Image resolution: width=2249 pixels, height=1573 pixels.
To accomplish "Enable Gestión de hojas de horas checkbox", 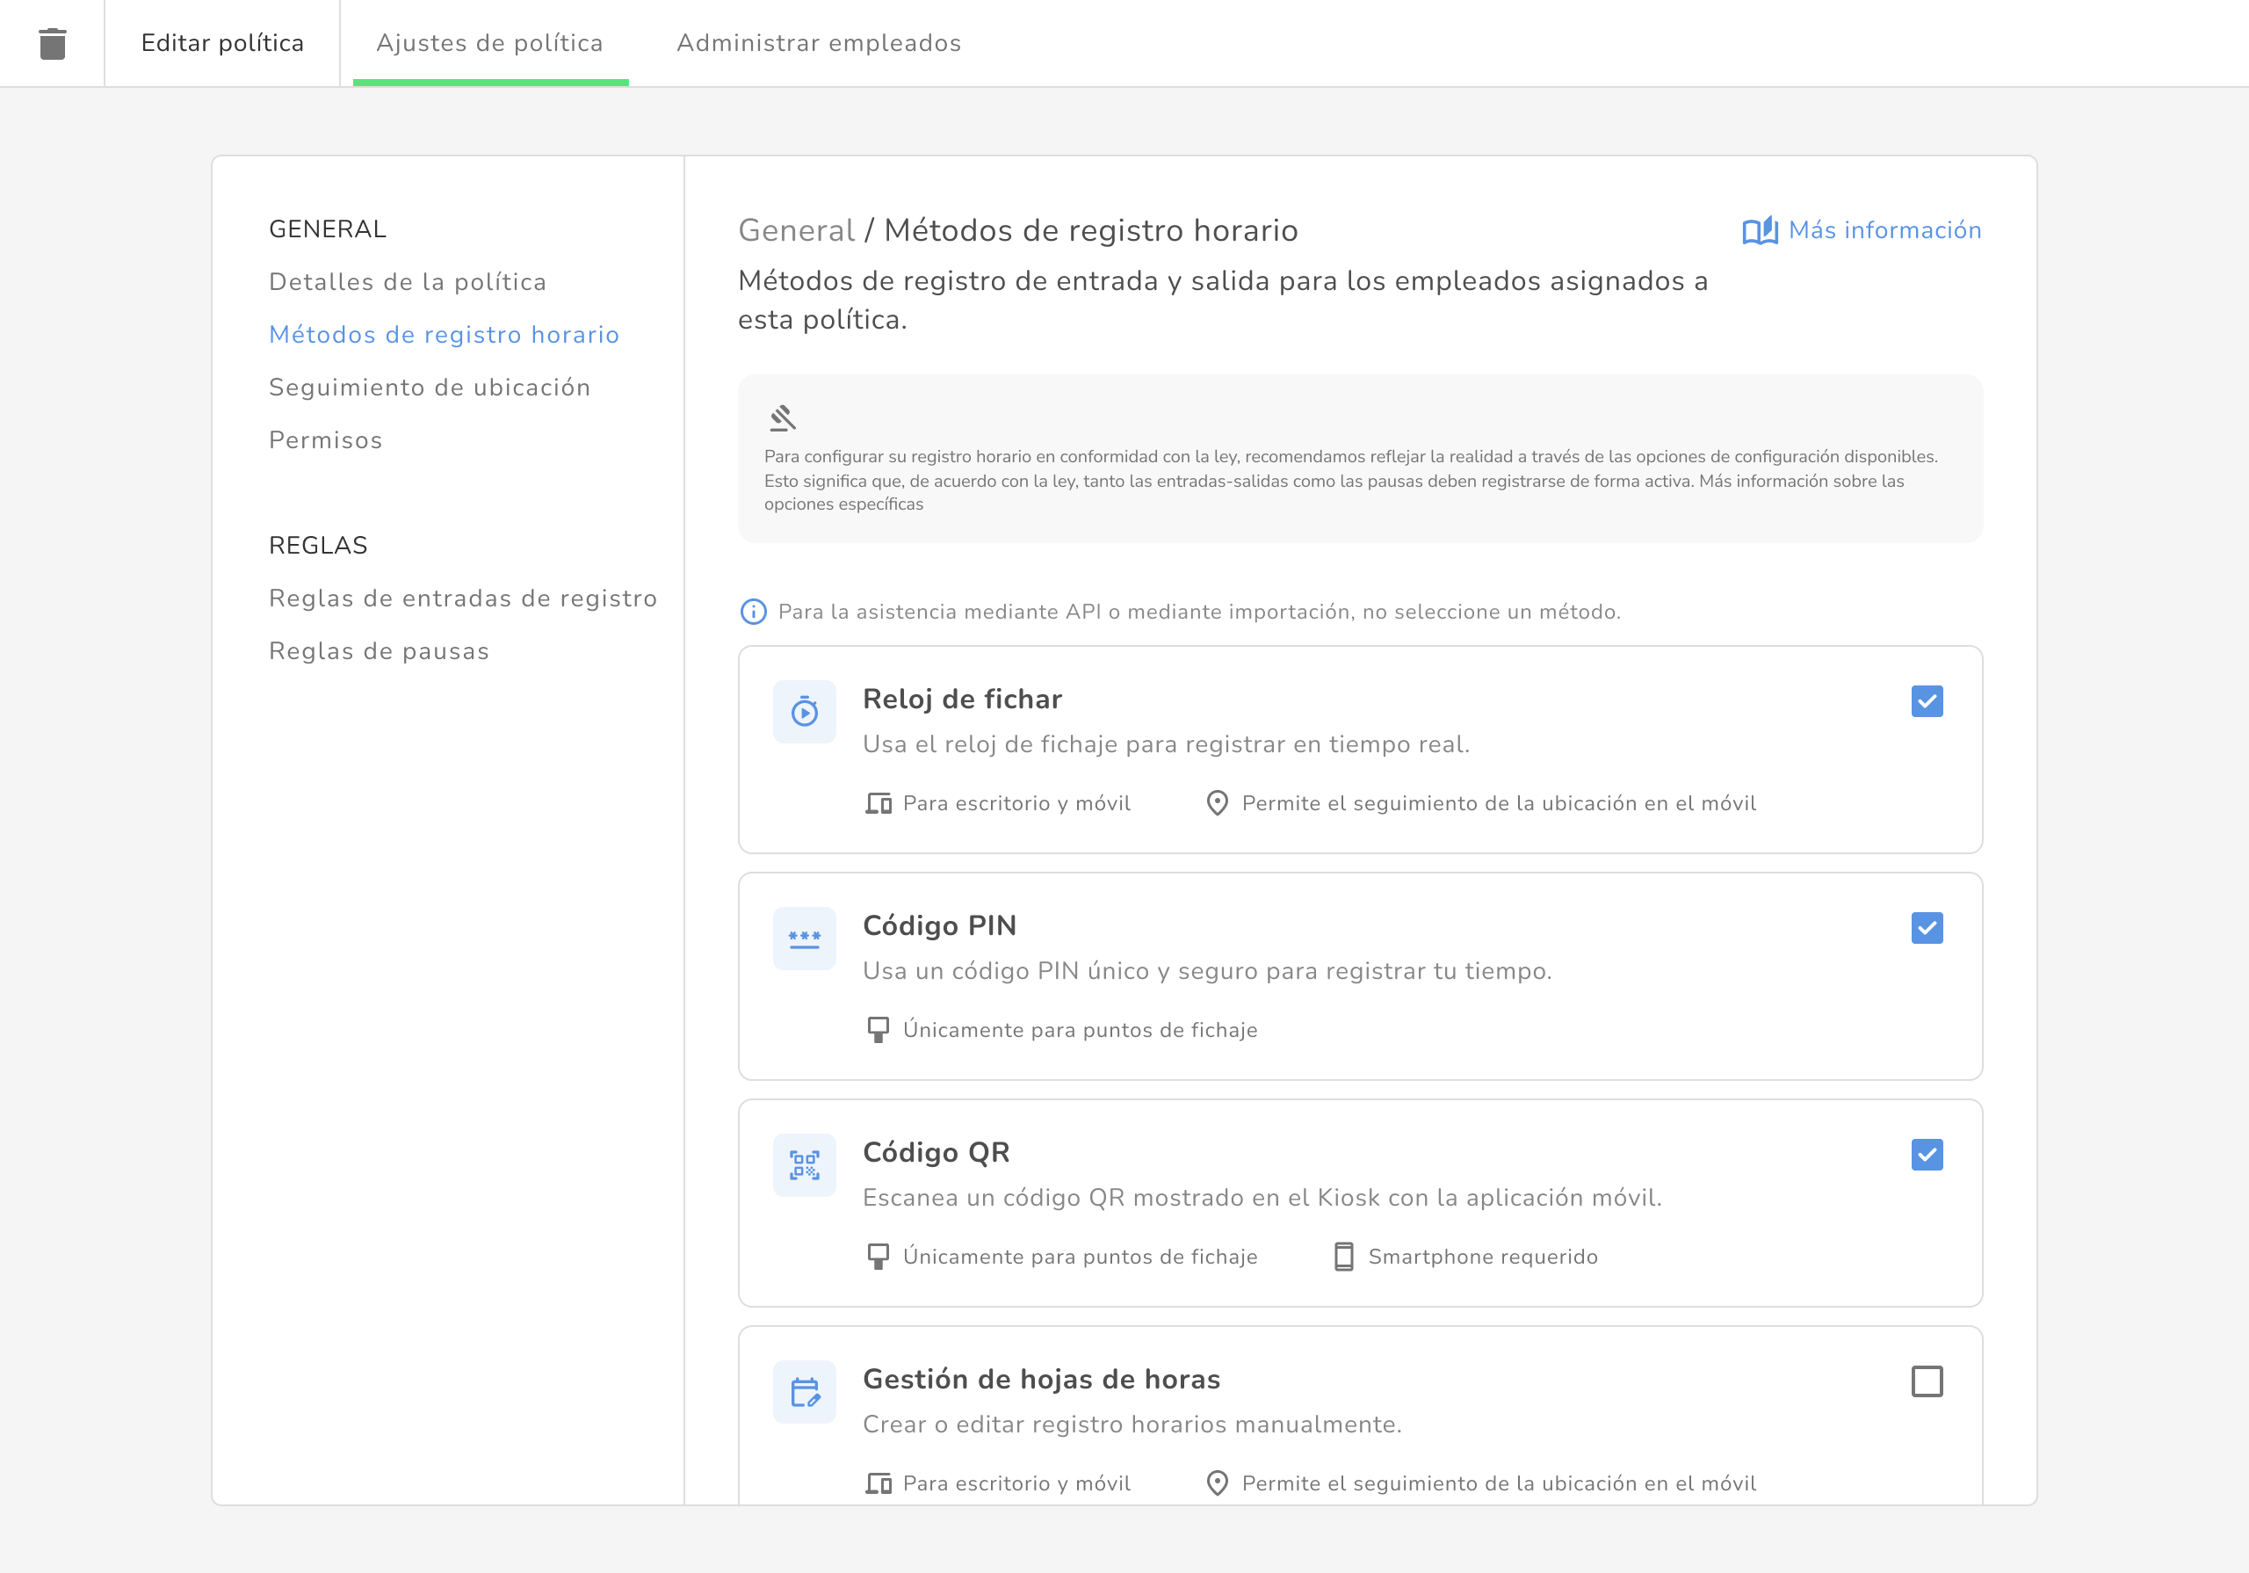I will pos(1926,1382).
